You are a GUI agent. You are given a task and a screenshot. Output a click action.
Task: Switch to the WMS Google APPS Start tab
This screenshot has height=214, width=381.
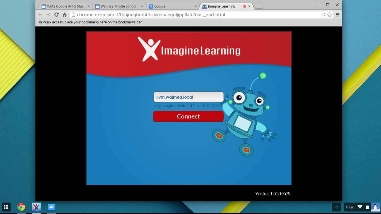(x=65, y=6)
